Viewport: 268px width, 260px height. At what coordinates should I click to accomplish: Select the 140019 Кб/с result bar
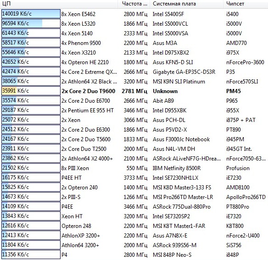(31, 14)
